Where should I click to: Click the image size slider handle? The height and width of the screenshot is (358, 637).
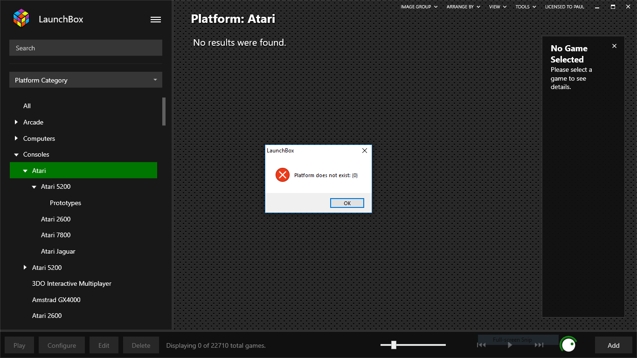394,345
